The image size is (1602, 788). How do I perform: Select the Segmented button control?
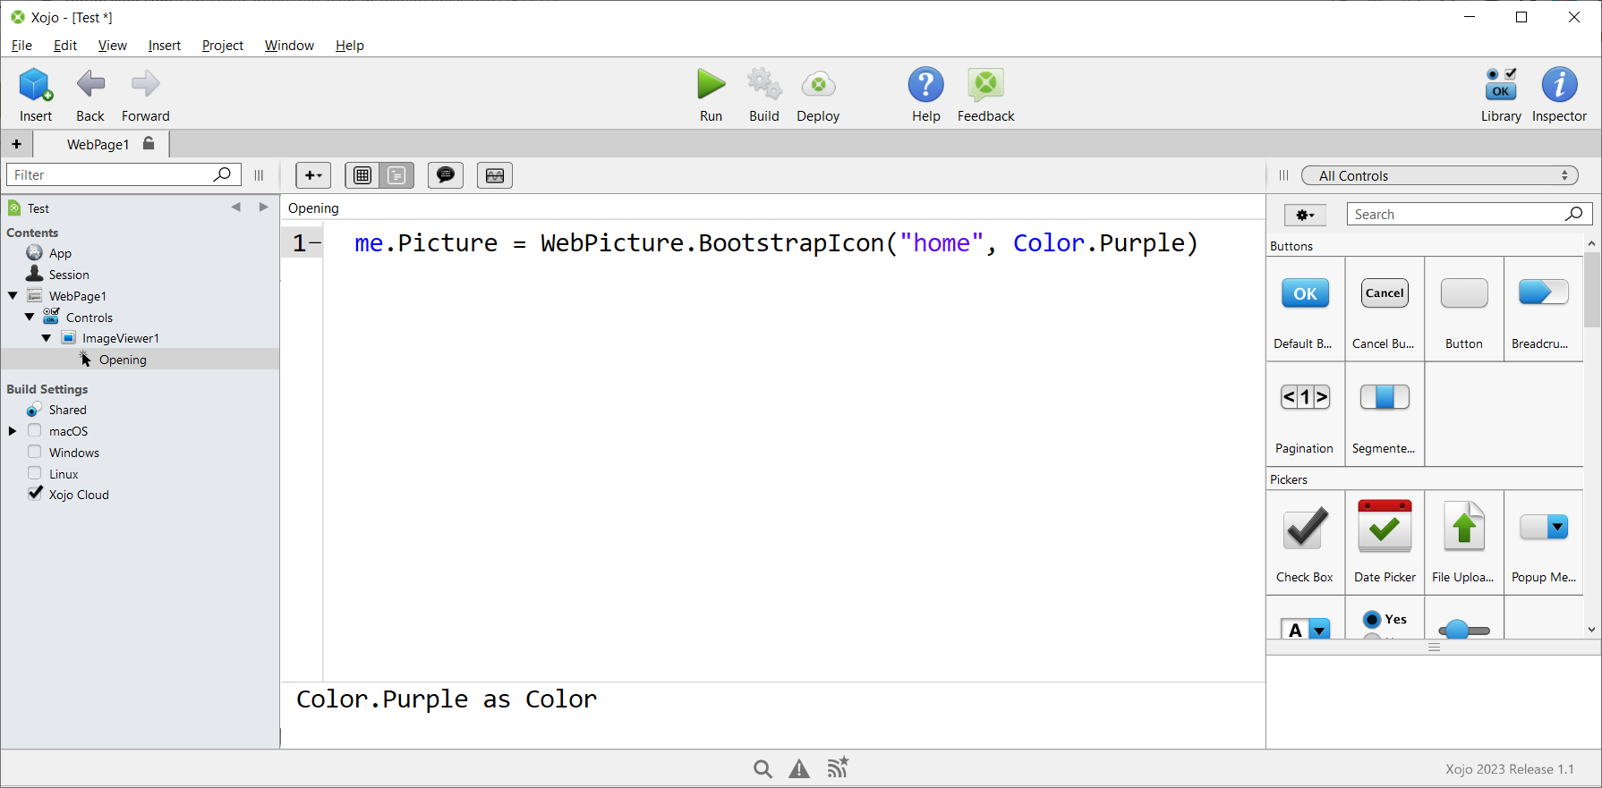pos(1385,414)
